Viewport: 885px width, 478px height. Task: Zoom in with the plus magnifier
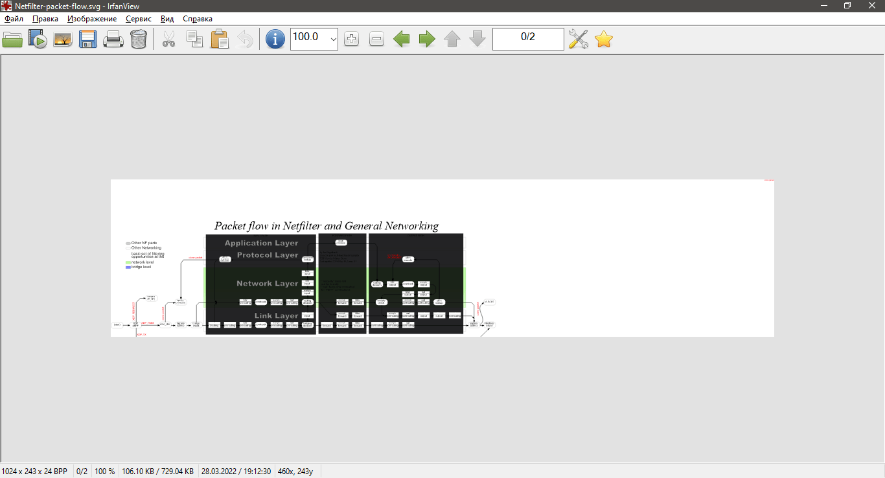pos(351,40)
